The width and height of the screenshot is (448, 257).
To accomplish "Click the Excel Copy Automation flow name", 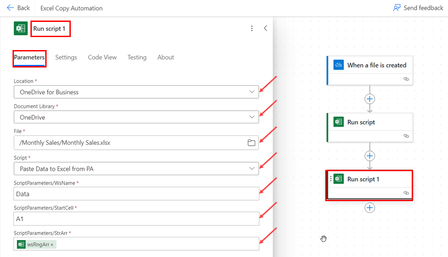I will (x=71, y=8).
